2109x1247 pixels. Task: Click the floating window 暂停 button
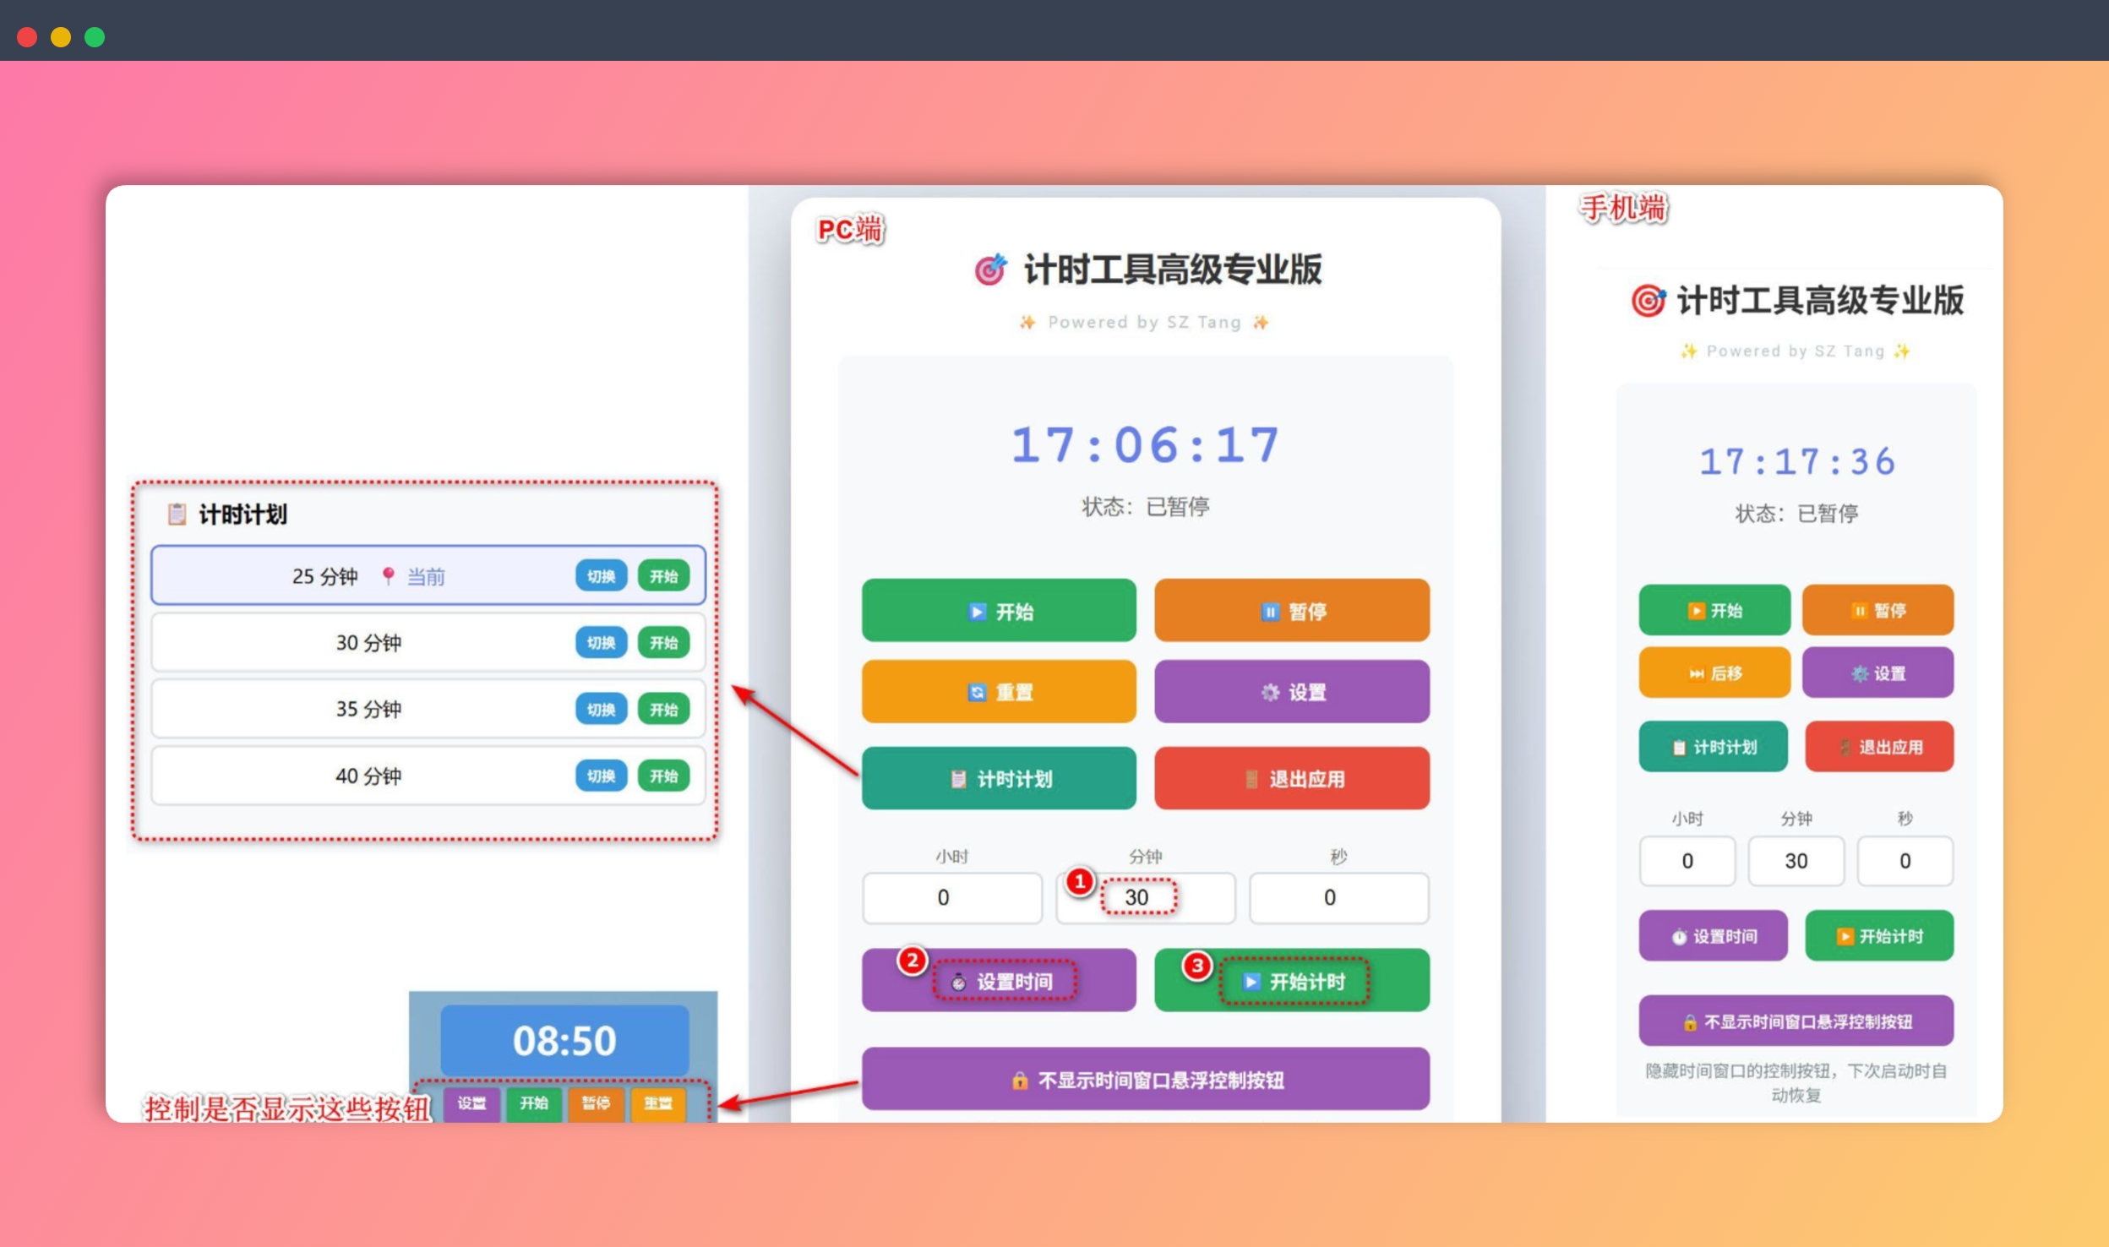pyautogui.click(x=596, y=1103)
